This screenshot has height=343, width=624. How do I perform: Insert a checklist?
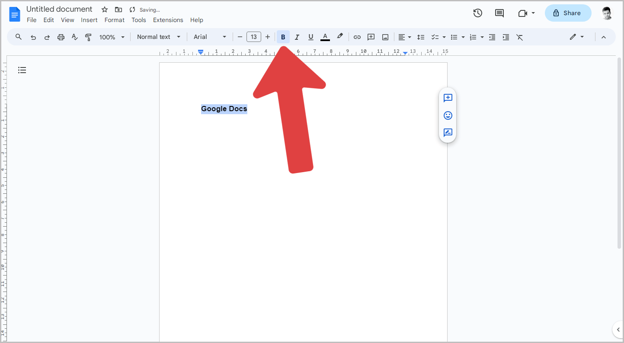click(435, 37)
